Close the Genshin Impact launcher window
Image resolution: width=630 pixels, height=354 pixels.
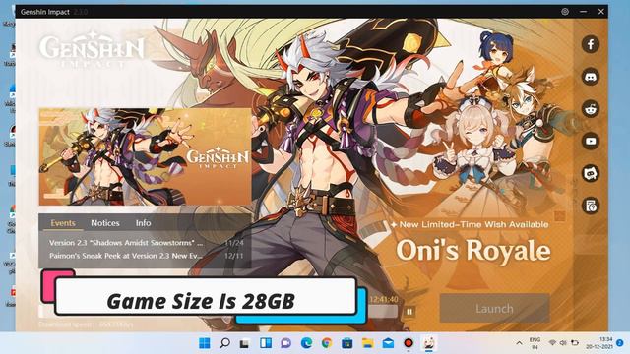(601, 12)
